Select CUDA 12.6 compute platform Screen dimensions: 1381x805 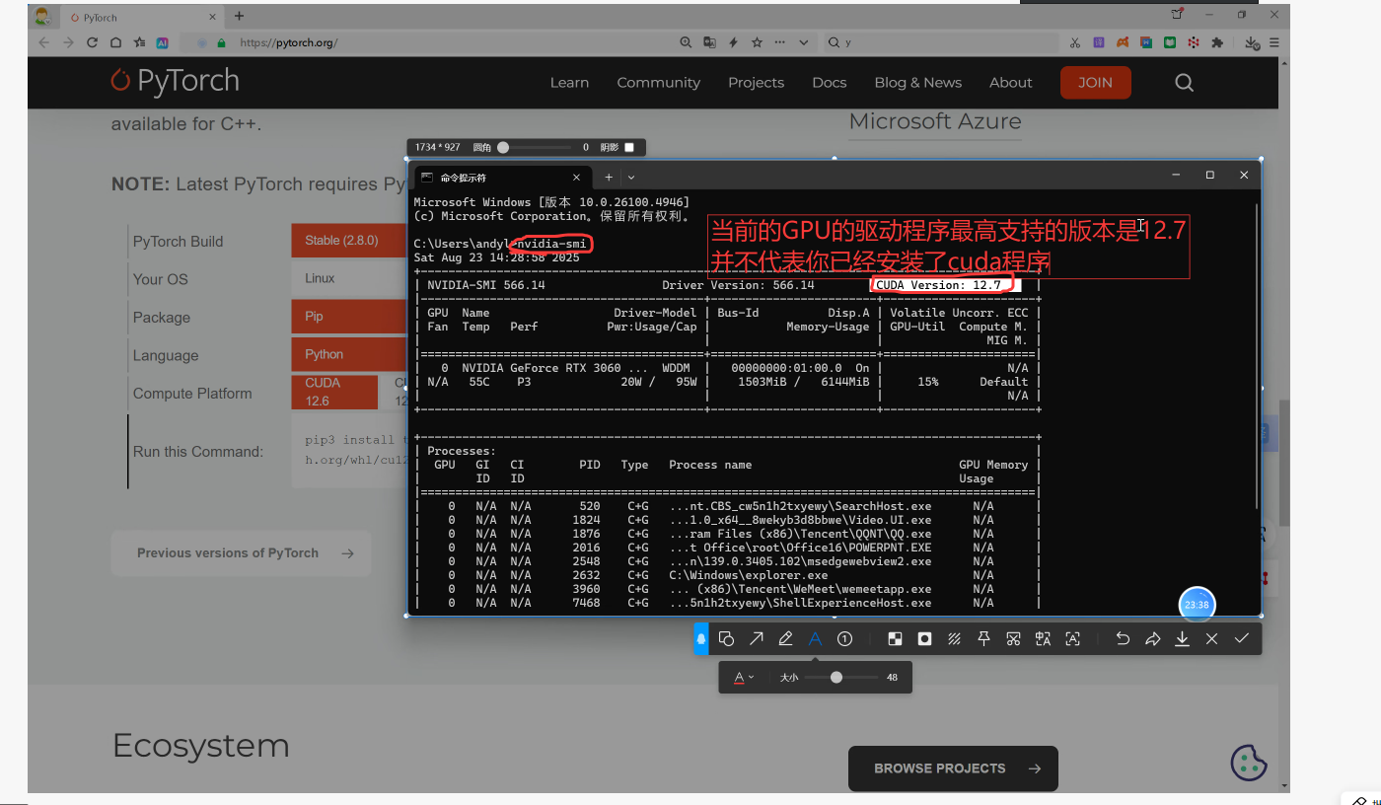tap(334, 392)
